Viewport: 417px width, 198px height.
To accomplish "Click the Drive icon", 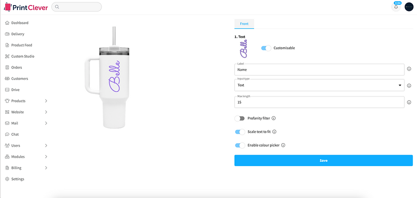I will coord(7,90).
